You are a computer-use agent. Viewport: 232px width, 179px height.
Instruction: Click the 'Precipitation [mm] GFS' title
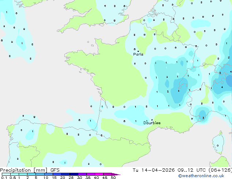(30, 170)
